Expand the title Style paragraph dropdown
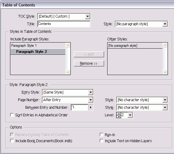Image resolution: width=174 pixels, height=154 pixels. (142, 24)
